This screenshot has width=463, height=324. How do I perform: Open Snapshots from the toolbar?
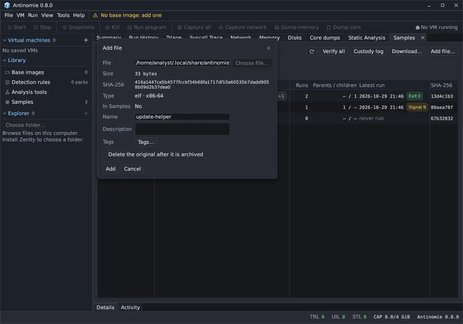(x=78, y=27)
